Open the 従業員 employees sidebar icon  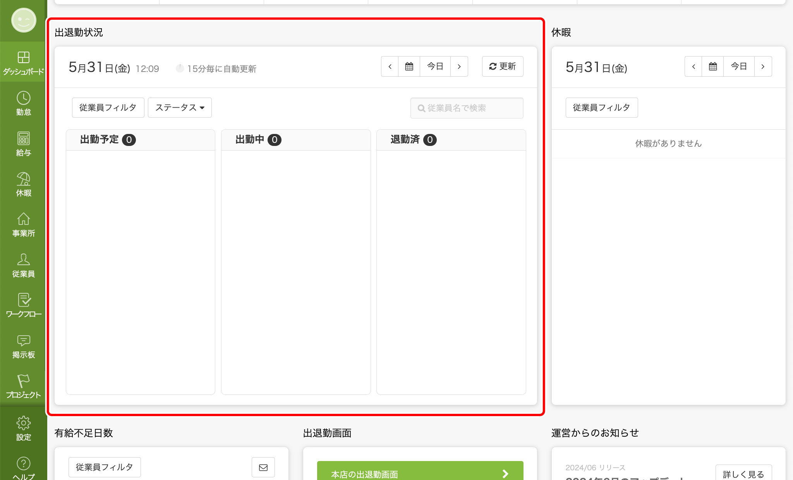click(23, 265)
